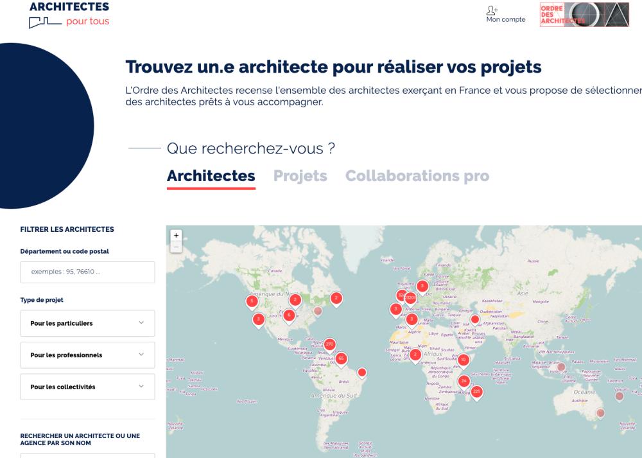Switch to the Projets tab

coord(300,176)
